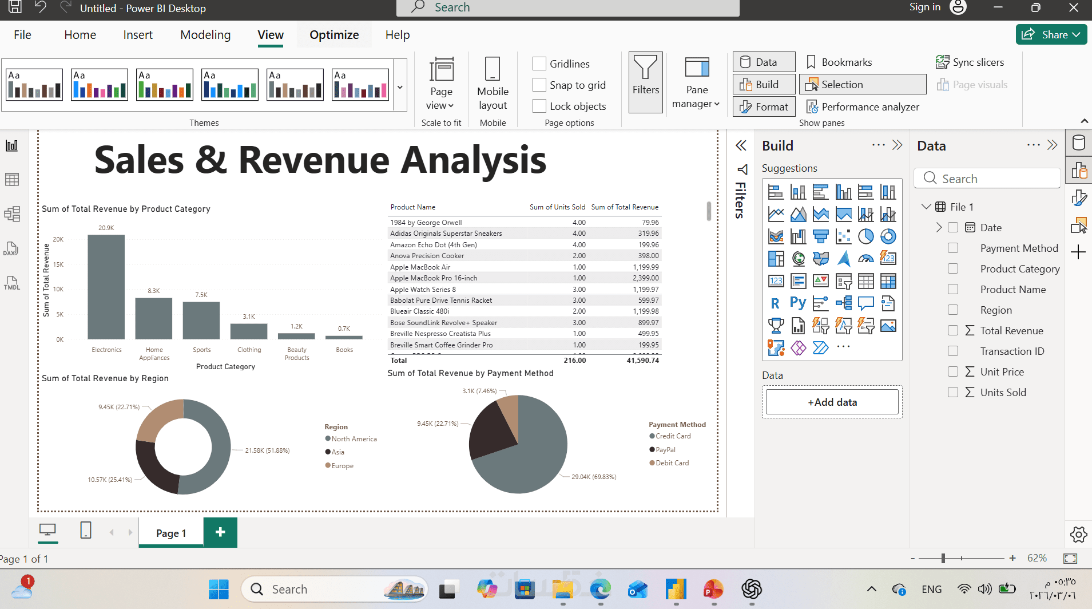This screenshot has height=609, width=1092.
Task: Open Table view from left sidebar
Action: click(12, 180)
